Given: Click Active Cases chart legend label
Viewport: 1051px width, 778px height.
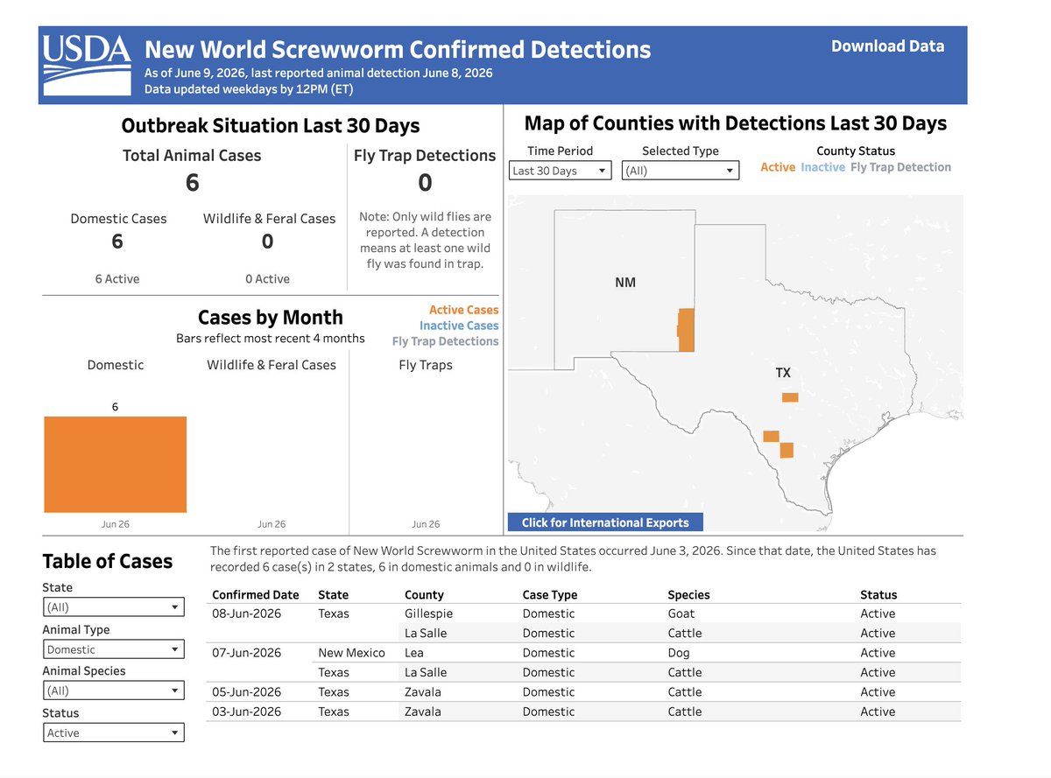Looking at the screenshot, I should coord(463,310).
